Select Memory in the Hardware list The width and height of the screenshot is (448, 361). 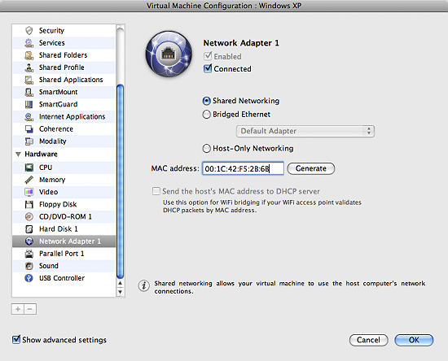(64, 180)
